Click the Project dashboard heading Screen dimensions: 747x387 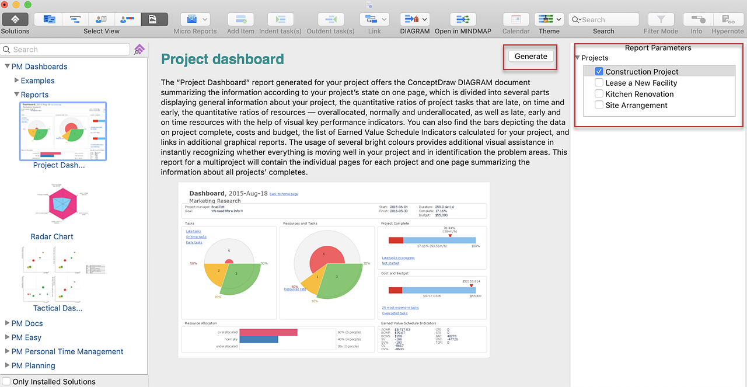click(x=223, y=59)
